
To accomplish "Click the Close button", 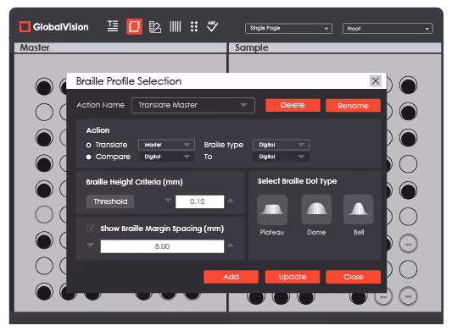I will coord(354,277).
